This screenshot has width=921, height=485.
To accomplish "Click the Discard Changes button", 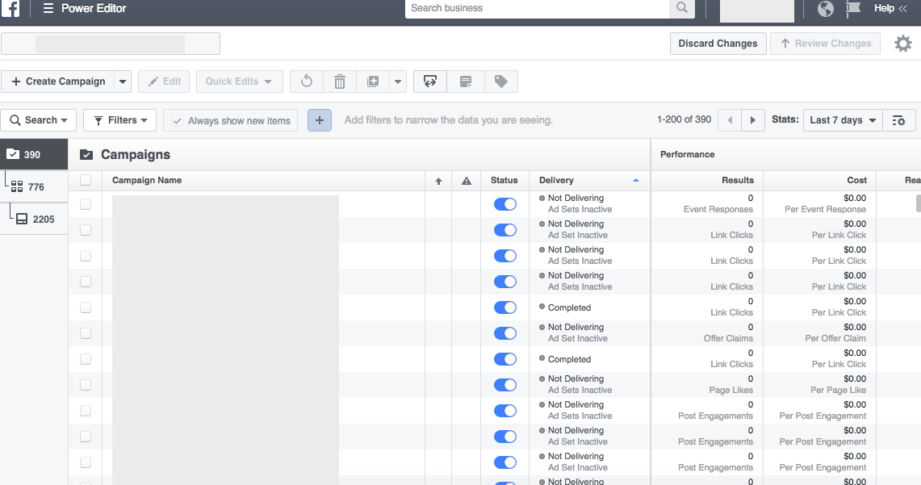I will (718, 44).
